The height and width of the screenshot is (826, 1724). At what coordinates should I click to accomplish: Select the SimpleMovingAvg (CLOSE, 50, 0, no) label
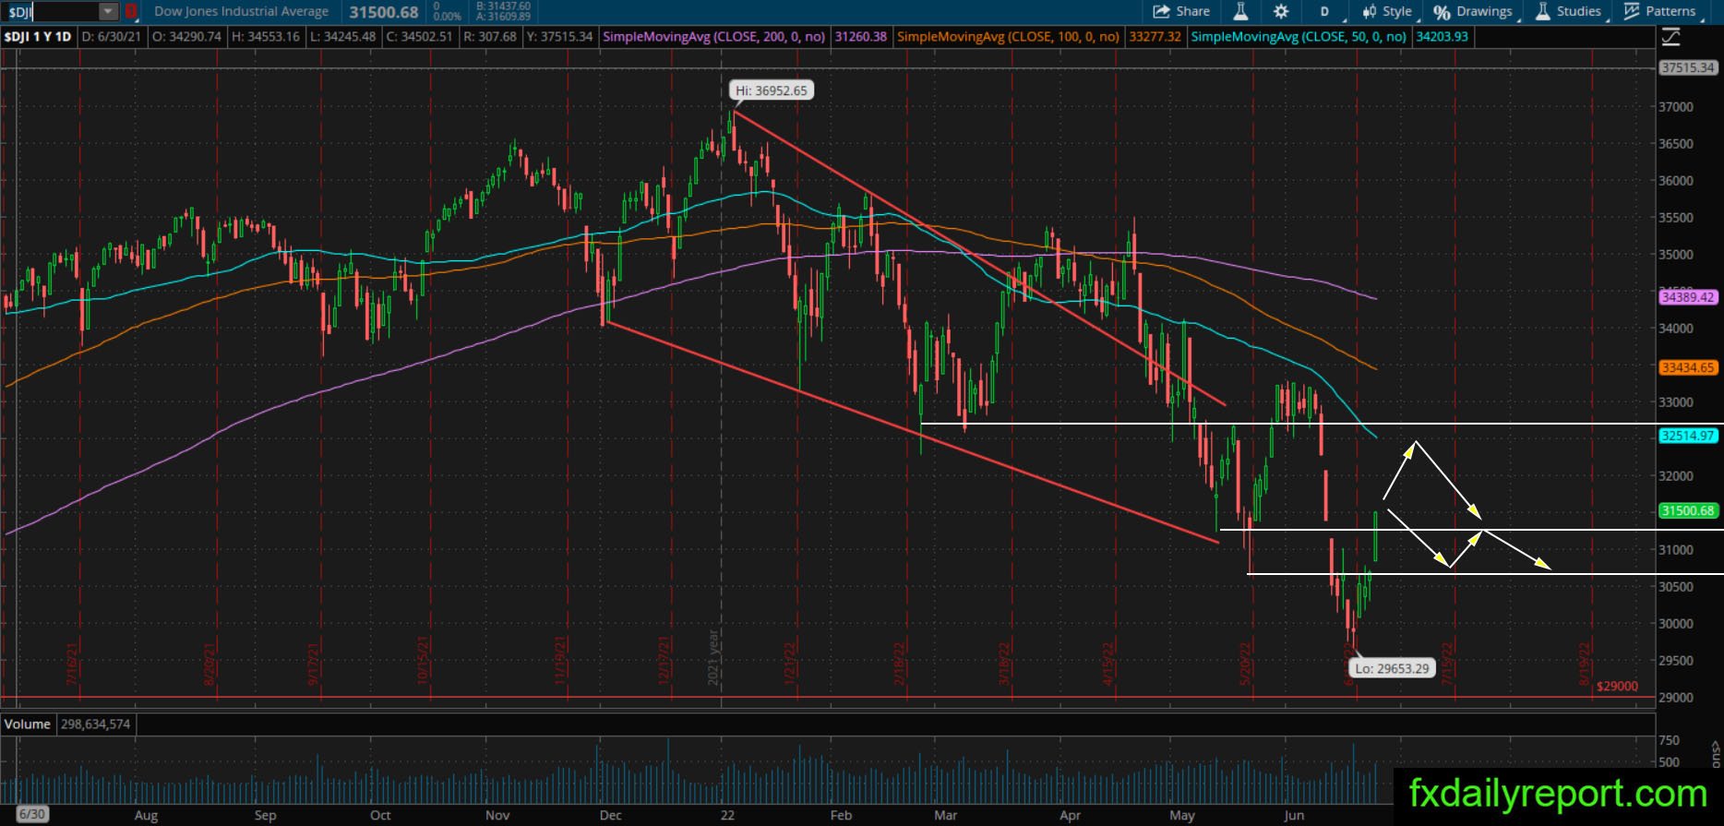point(1299,37)
